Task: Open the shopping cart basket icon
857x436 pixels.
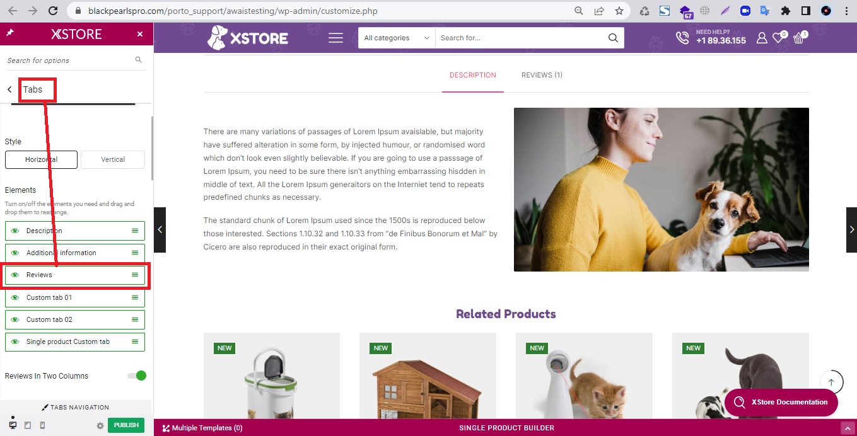Action: (x=800, y=38)
